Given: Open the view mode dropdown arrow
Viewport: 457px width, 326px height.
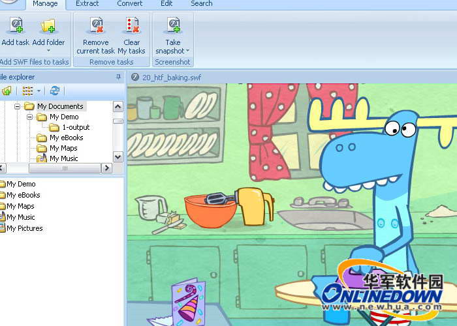Looking at the screenshot, I should (x=39, y=91).
